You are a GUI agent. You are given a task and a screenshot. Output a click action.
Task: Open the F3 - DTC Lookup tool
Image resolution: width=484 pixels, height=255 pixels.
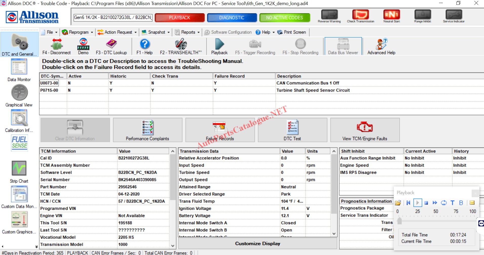[x=111, y=46]
